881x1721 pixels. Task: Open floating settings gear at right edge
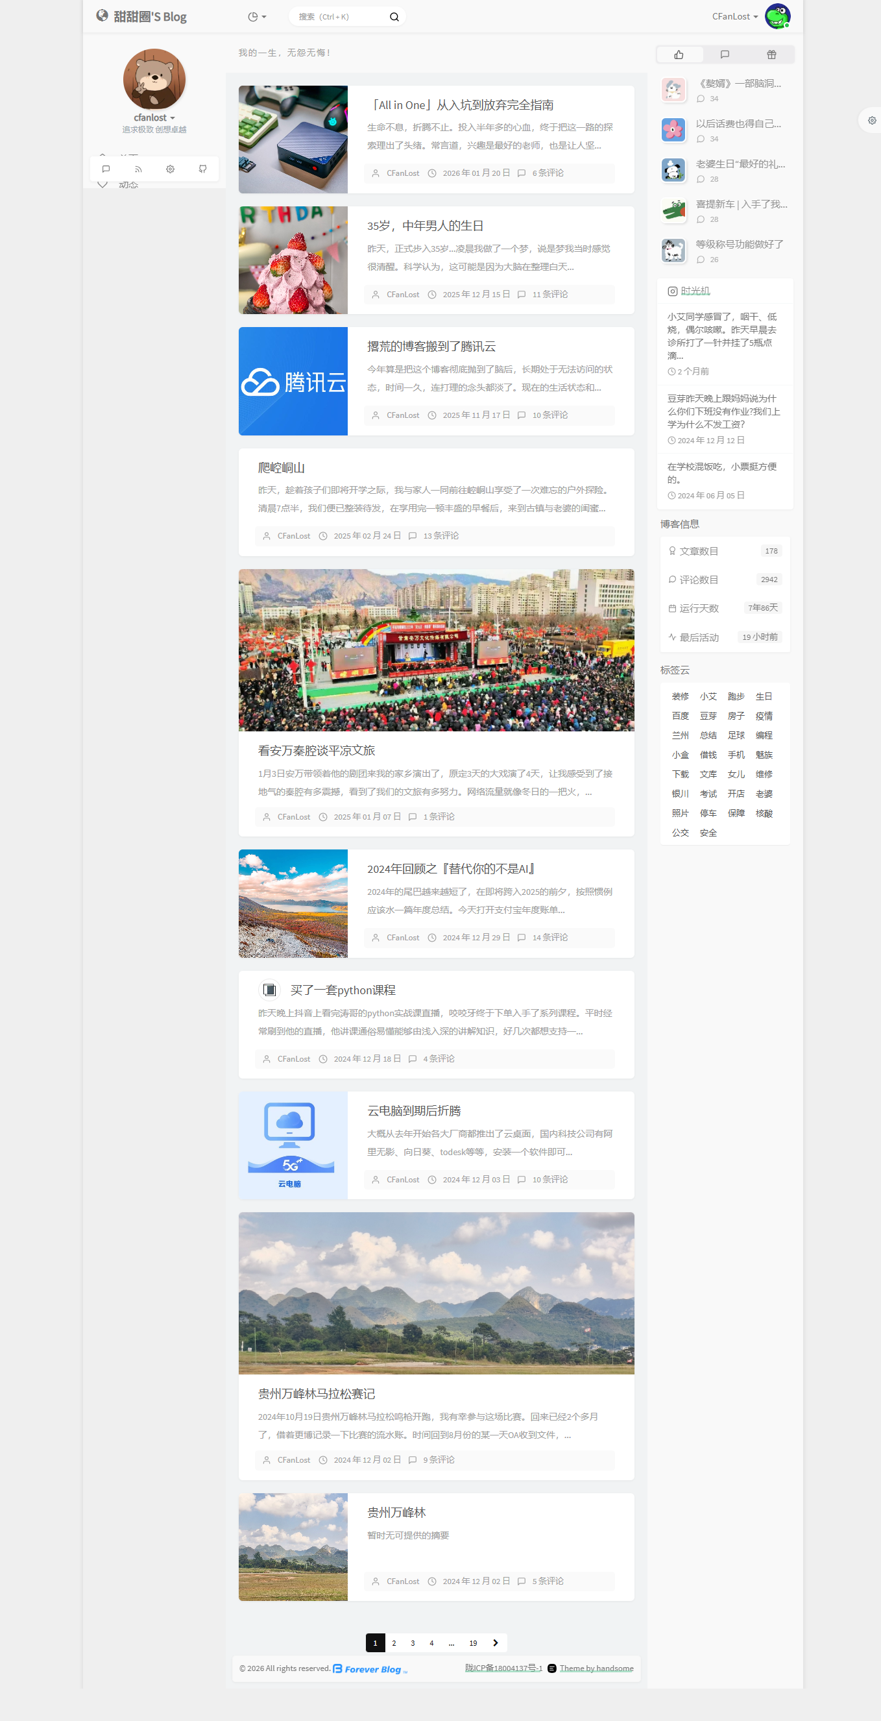coord(872,120)
